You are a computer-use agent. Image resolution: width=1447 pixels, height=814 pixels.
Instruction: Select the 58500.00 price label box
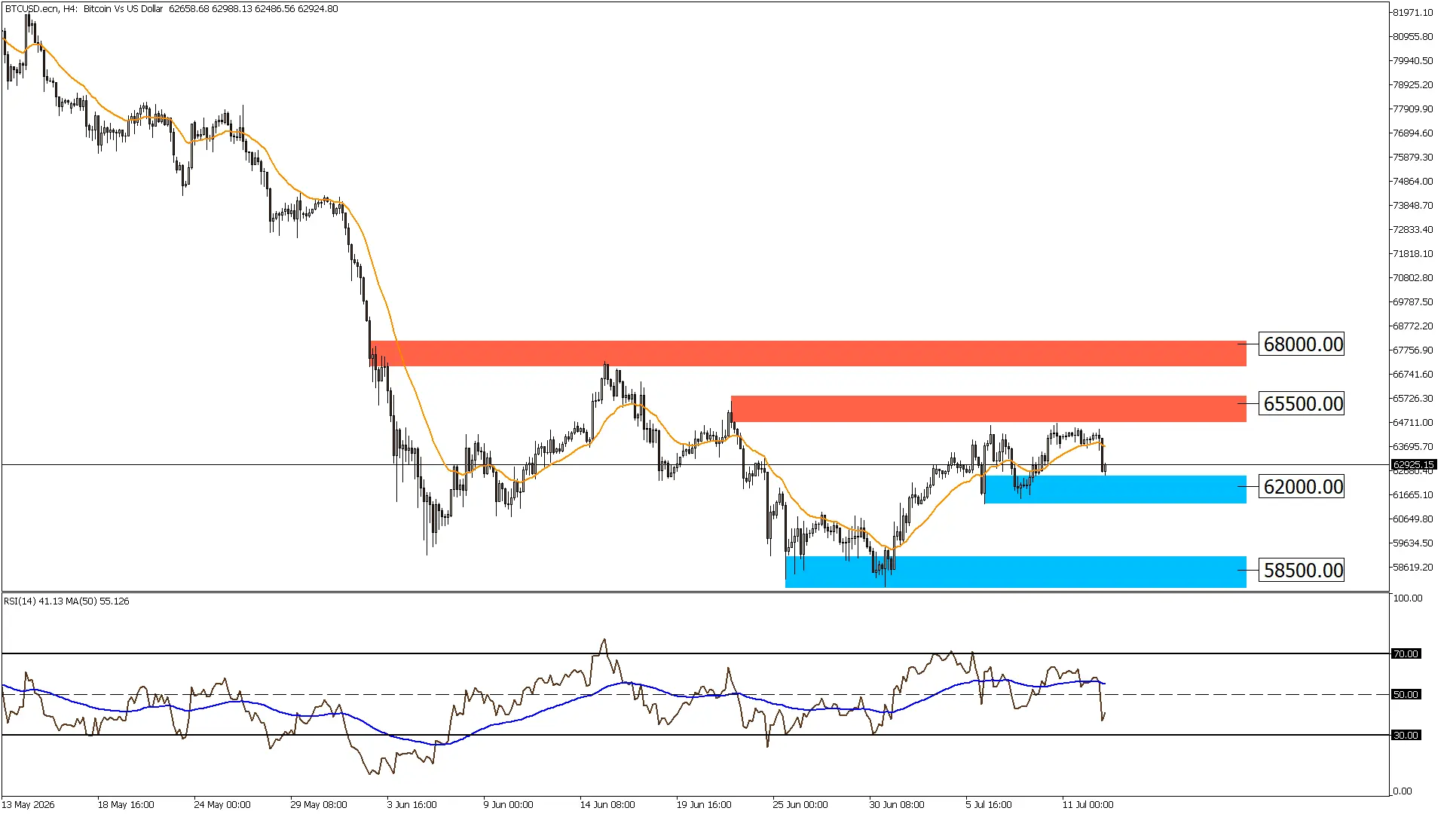click(x=1303, y=571)
